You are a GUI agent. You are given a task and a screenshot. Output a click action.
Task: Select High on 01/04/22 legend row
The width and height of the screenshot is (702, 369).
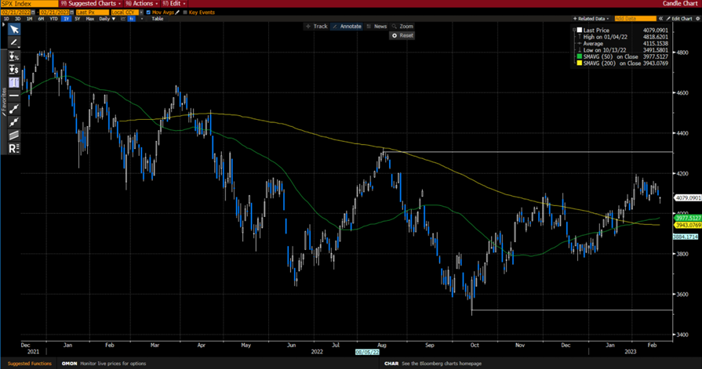click(623, 37)
